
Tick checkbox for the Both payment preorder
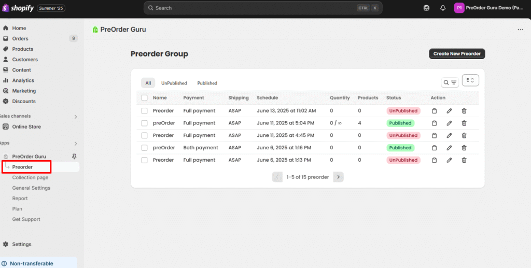click(x=144, y=148)
